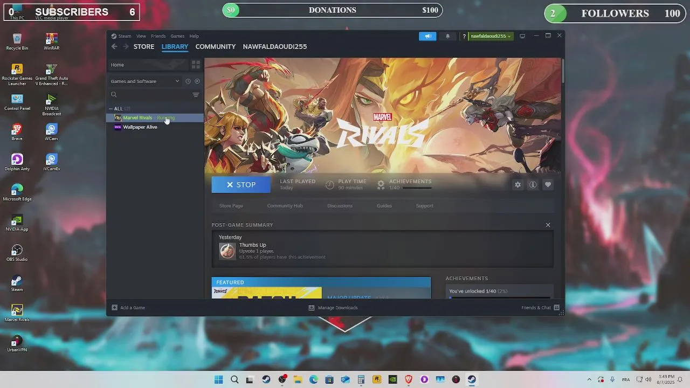Open Grand Theft Auto V Enhanced shortcut
Screen dimensions: 690x388
[52, 75]
